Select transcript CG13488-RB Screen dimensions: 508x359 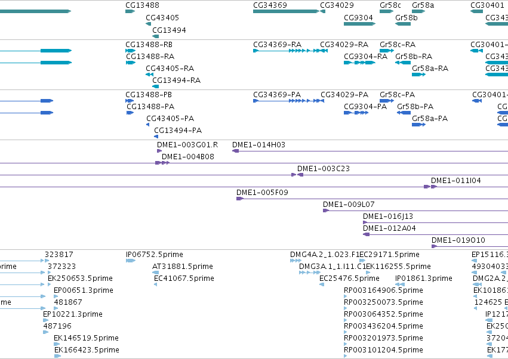(x=149, y=45)
